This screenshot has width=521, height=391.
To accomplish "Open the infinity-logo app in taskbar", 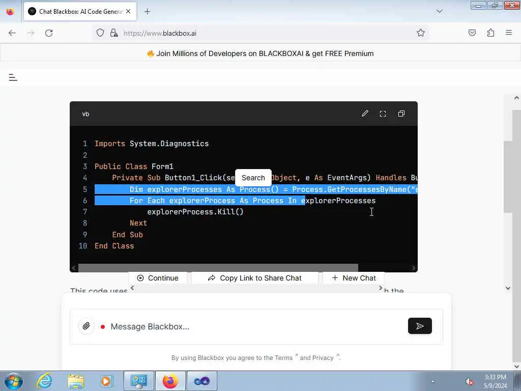I will (x=201, y=381).
